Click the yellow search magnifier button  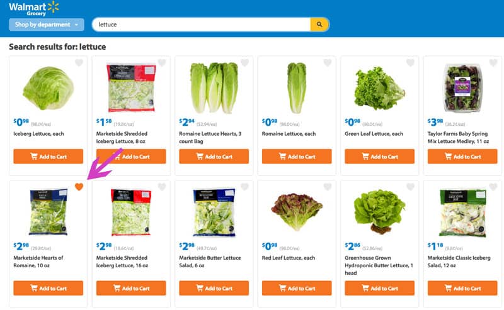[x=319, y=25]
